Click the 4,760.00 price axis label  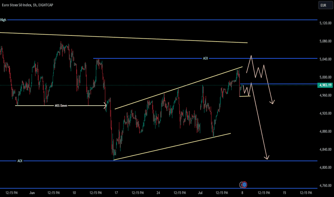coord(325,186)
